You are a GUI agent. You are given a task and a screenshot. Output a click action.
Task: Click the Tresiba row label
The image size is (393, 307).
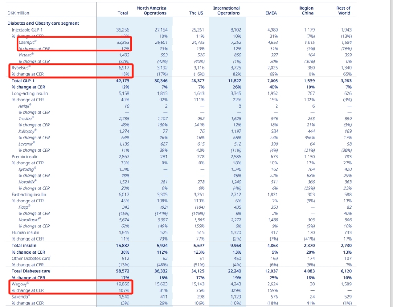tap(25, 119)
